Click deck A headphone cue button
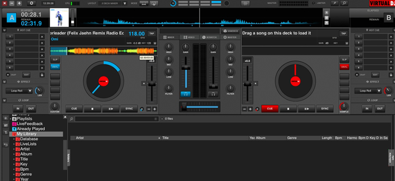Viewport: 395px width, 181px height. click(186, 94)
